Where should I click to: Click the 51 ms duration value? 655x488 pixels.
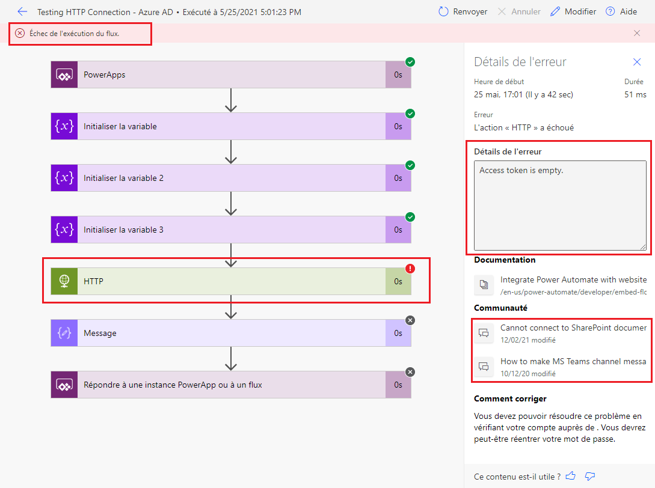pyautogui.click(x=635, y=95)
